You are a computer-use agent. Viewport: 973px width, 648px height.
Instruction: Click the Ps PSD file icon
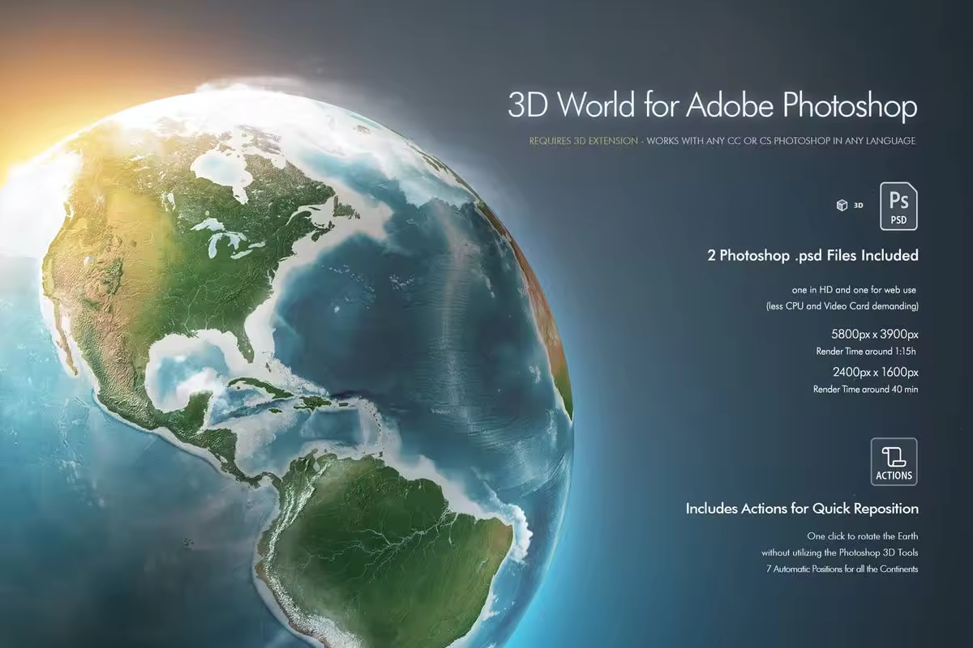pos(898,207)
